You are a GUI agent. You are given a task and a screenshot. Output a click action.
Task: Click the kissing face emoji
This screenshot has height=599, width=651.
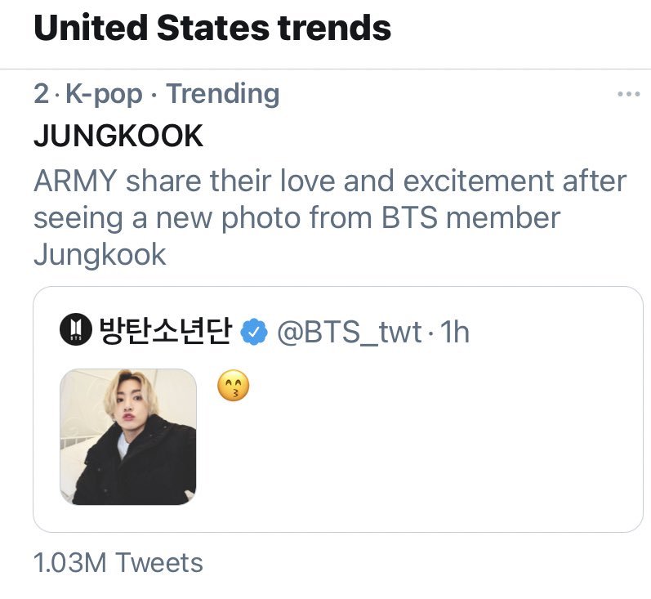[x=233, y=385]
